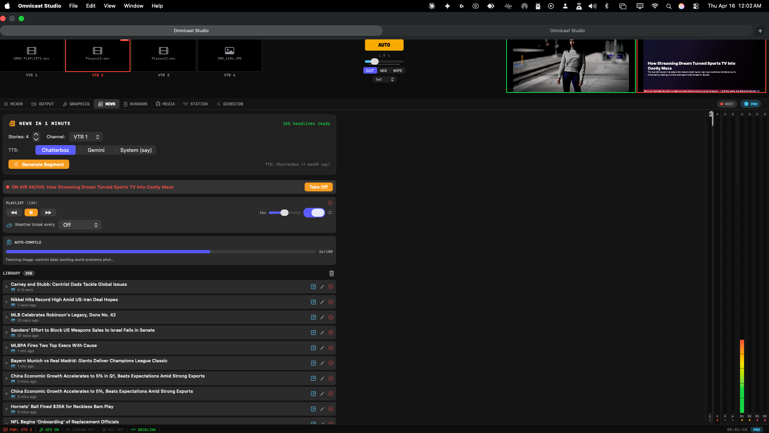Adjust the Stories count stepper
This screenshot has height=433, width=769.
36,137
